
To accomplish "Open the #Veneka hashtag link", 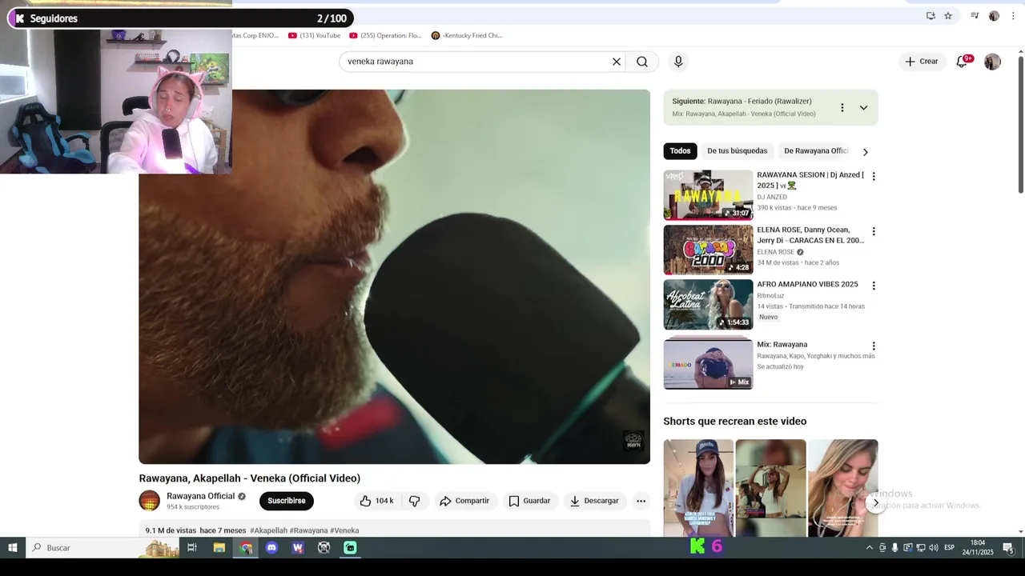I will tap(344, 530).
